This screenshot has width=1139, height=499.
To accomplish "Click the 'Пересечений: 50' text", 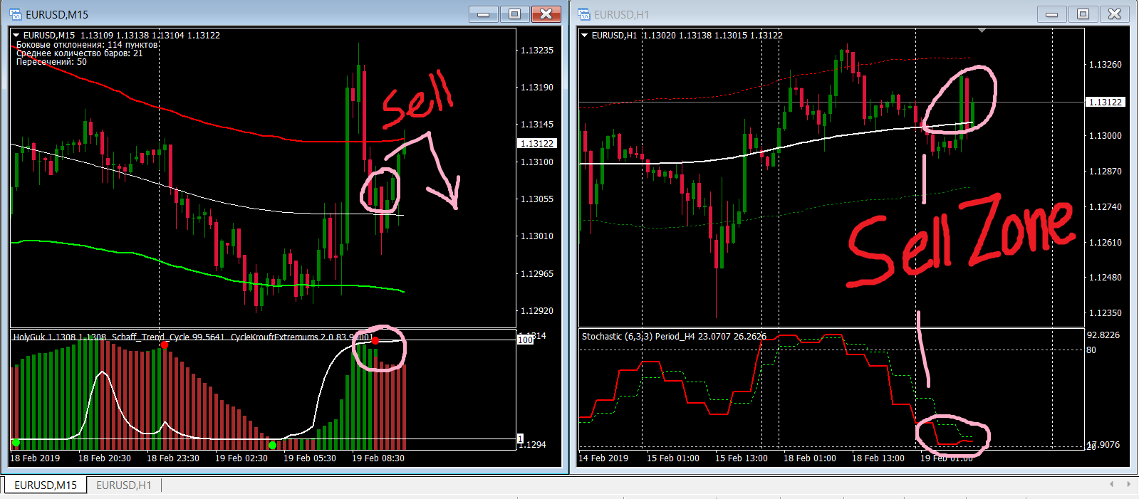I will [51, 62].
